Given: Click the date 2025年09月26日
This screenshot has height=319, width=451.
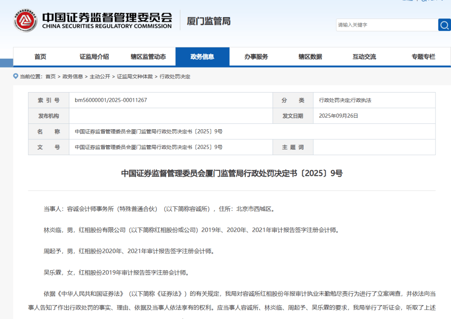Looking at the screenshot, I should coord(339,116).
